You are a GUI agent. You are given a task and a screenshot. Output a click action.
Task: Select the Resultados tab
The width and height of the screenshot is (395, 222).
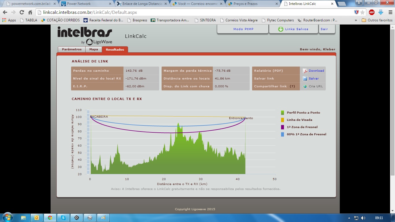click(115, 49)
